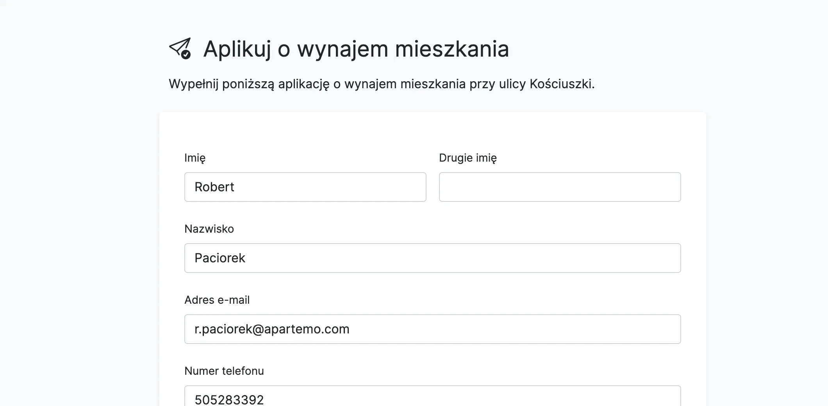The width and height of the screenshot is (828, 406).
Task: Click the 'Nazwisko' field label
Action: pyautogui.click(x=209, y=229)
